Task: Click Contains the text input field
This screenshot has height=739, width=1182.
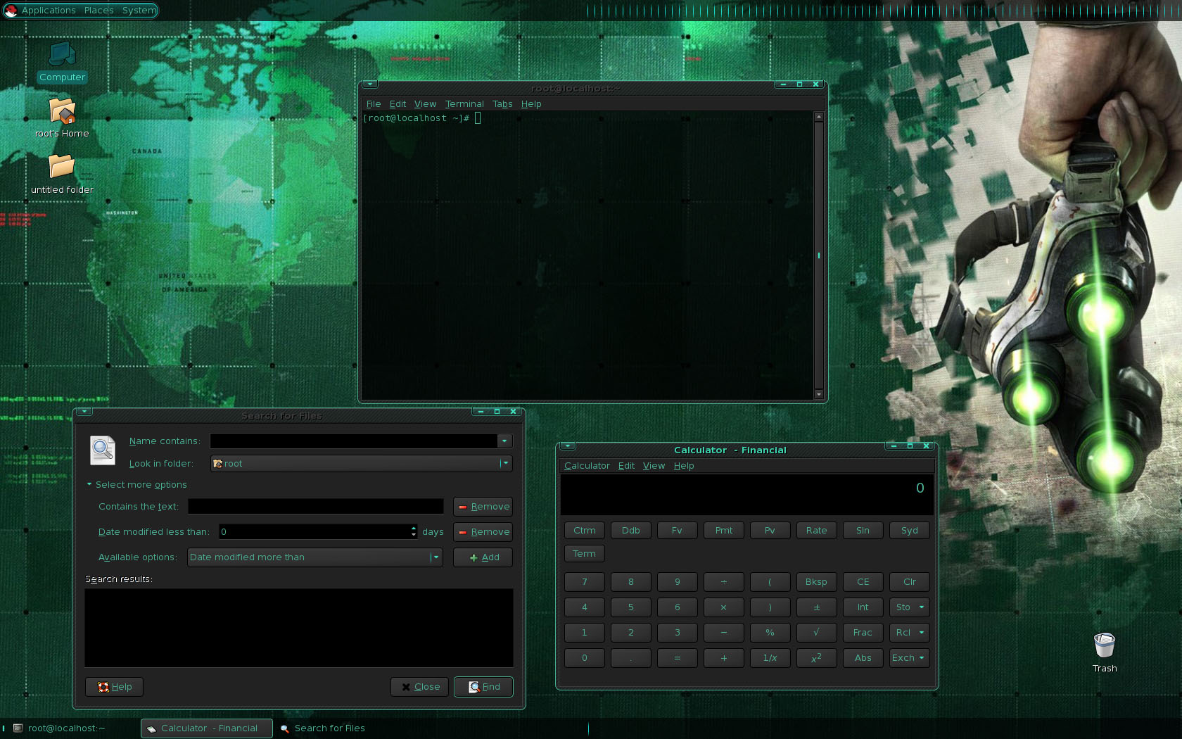Action: pyautogui.click(x=315, y=507)
